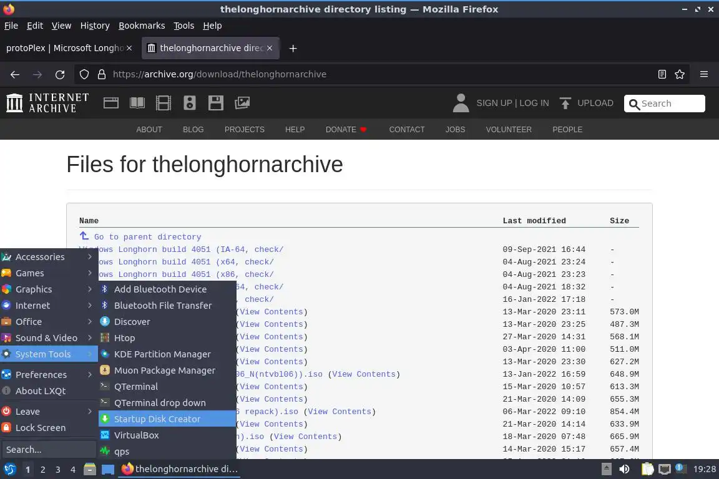719x479 pixels.
Task: Open the Video film strip icon
Action: pos(164,103)
